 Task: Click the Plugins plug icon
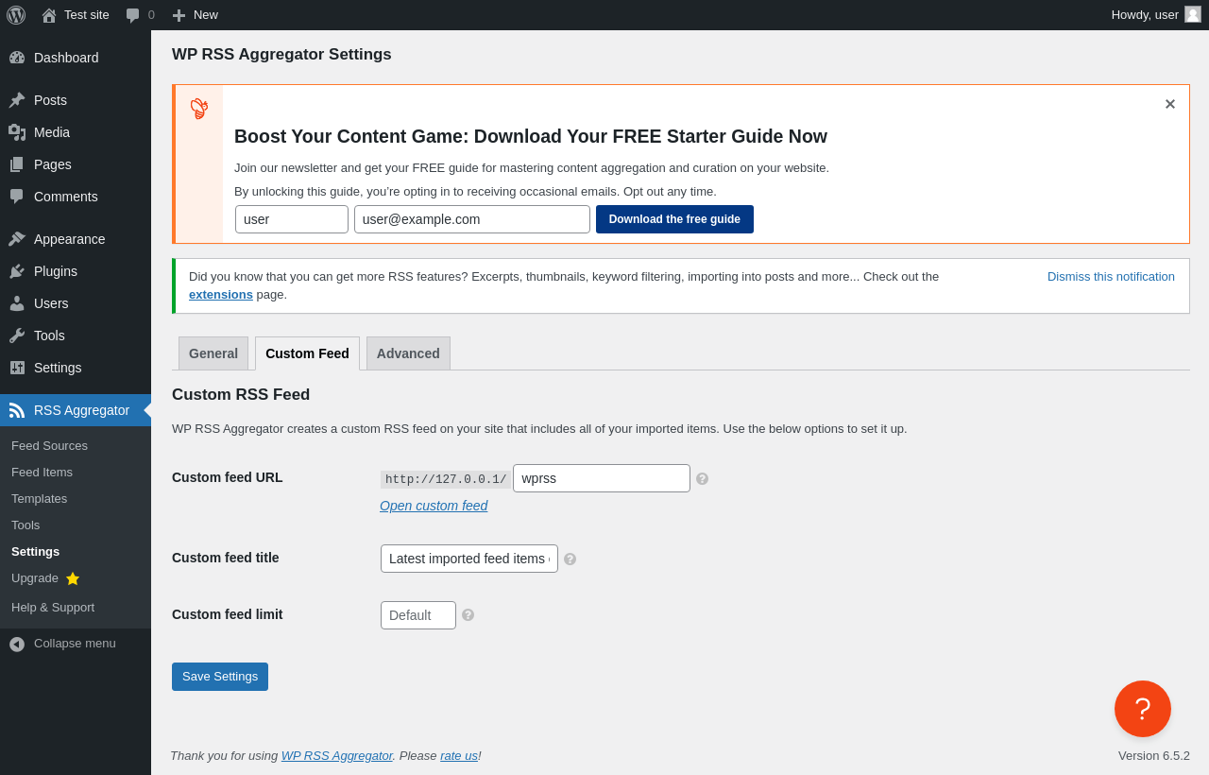17,271
